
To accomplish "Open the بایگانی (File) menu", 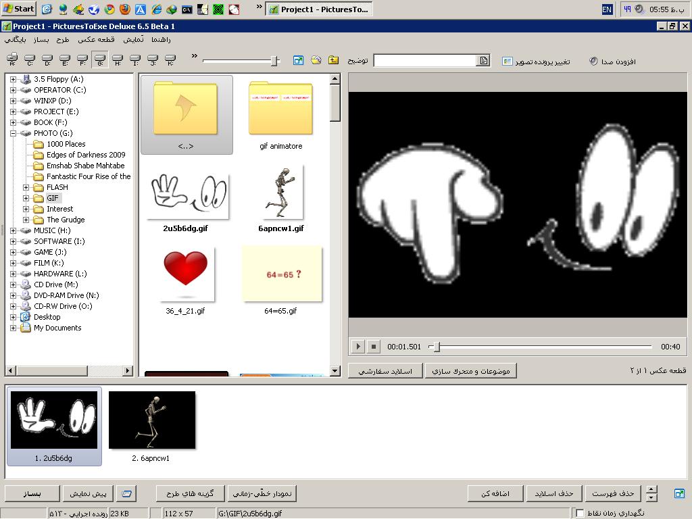I will [x=16, y=40].
